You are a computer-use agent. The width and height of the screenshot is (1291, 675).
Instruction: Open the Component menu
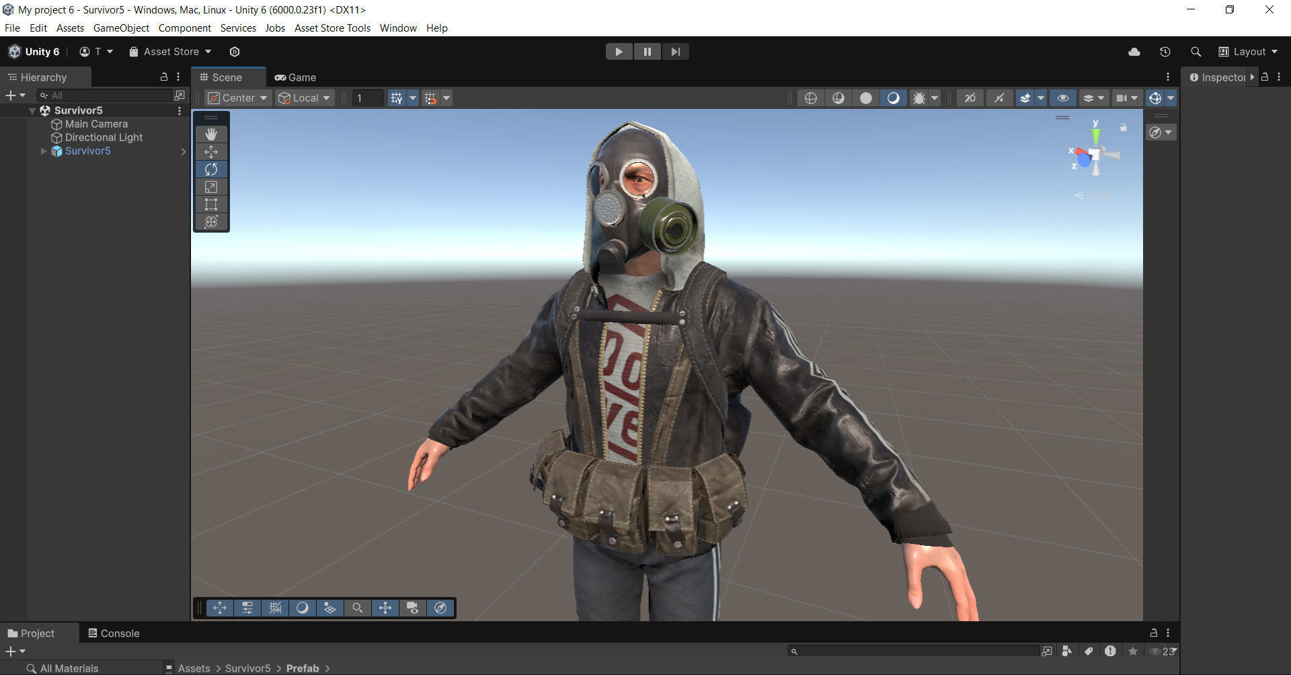[185, 28]
